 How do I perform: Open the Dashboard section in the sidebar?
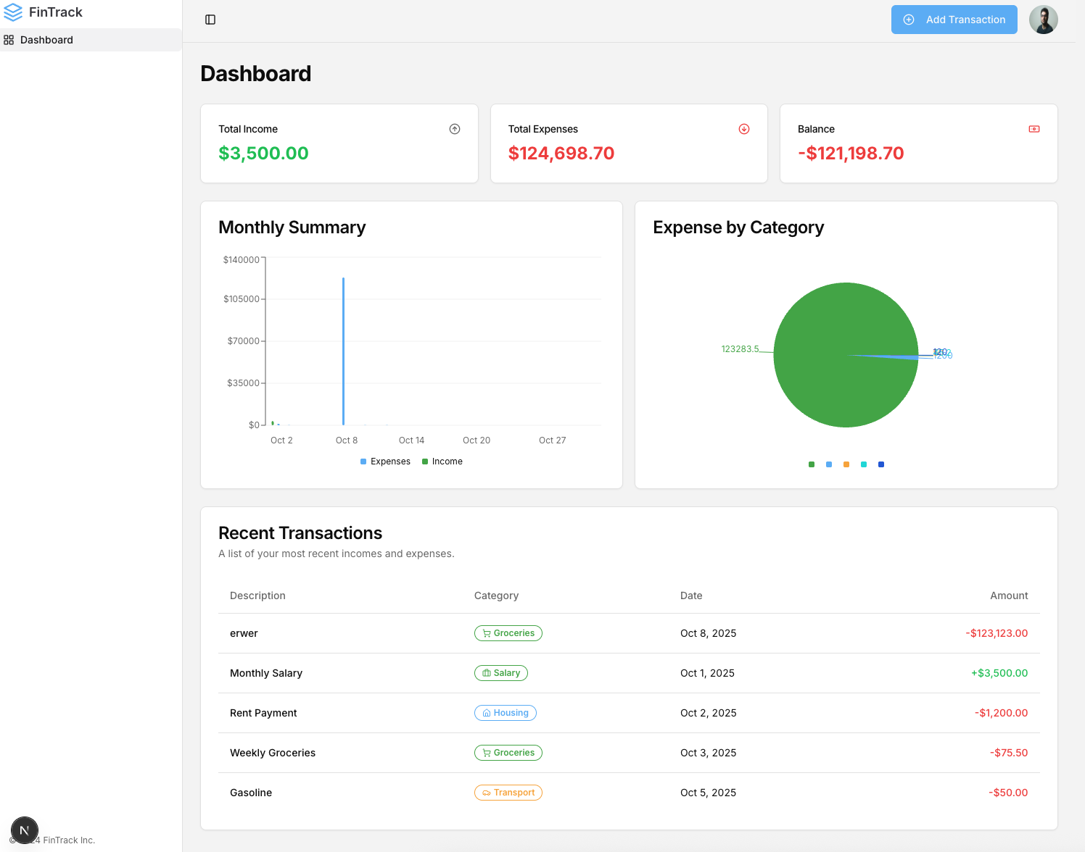[x=47, y=40]
